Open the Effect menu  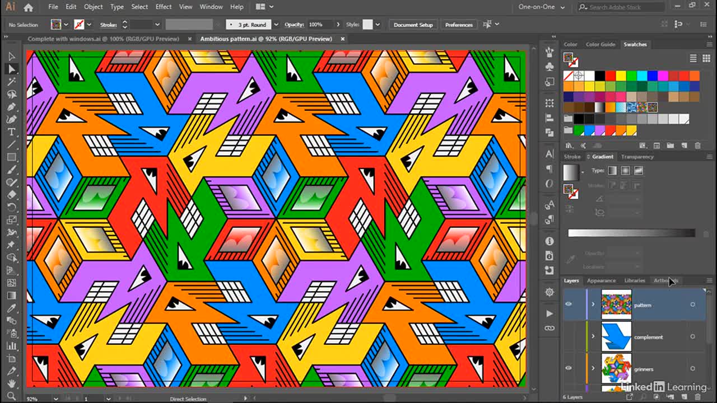click(164, 7)
